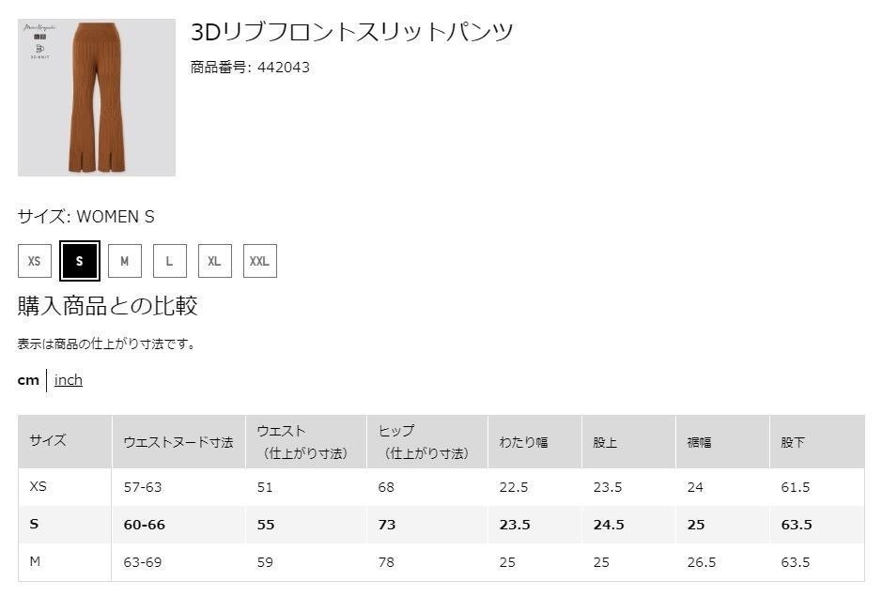
Task: Select the XS size button
Action: point(35,261)
